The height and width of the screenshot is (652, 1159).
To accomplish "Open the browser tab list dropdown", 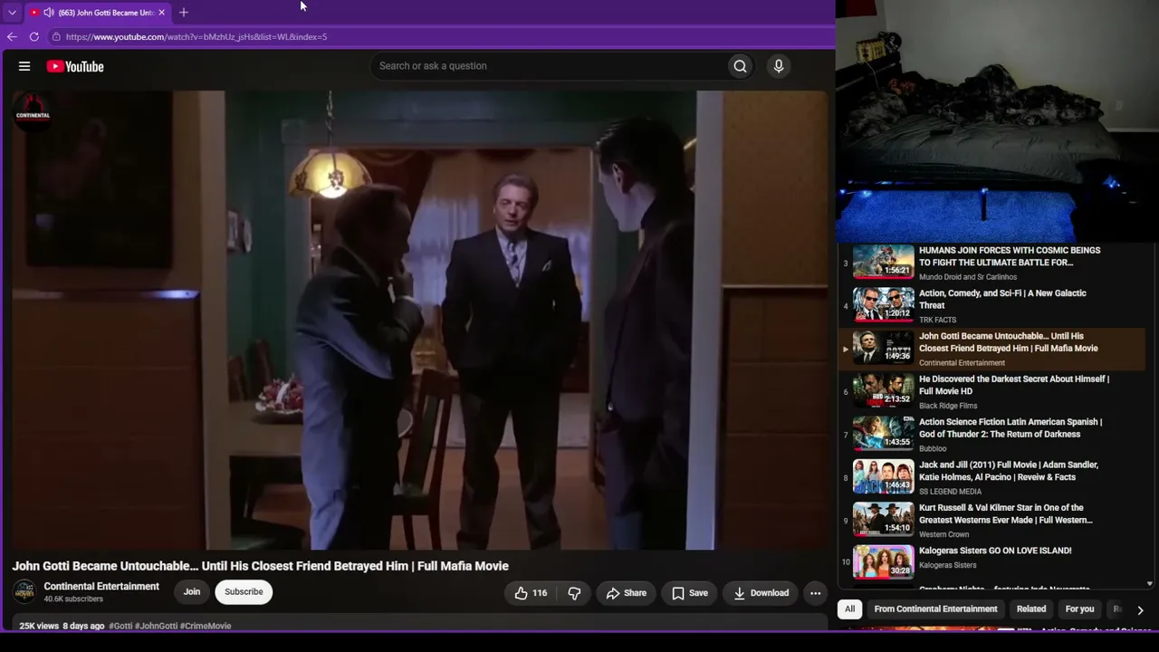I will tap(12, 13).
